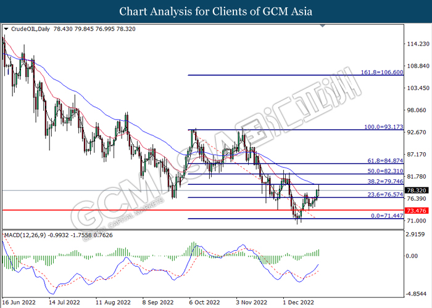
Task: Click the 14 Jul 2022 date label
Action: tap(65, 302)
